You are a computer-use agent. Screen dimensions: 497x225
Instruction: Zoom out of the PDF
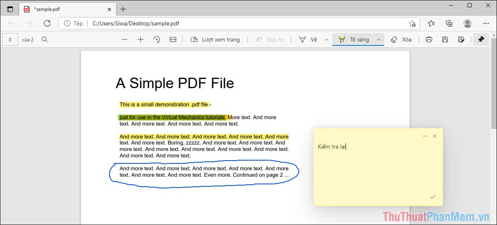[x=124, y=39]
